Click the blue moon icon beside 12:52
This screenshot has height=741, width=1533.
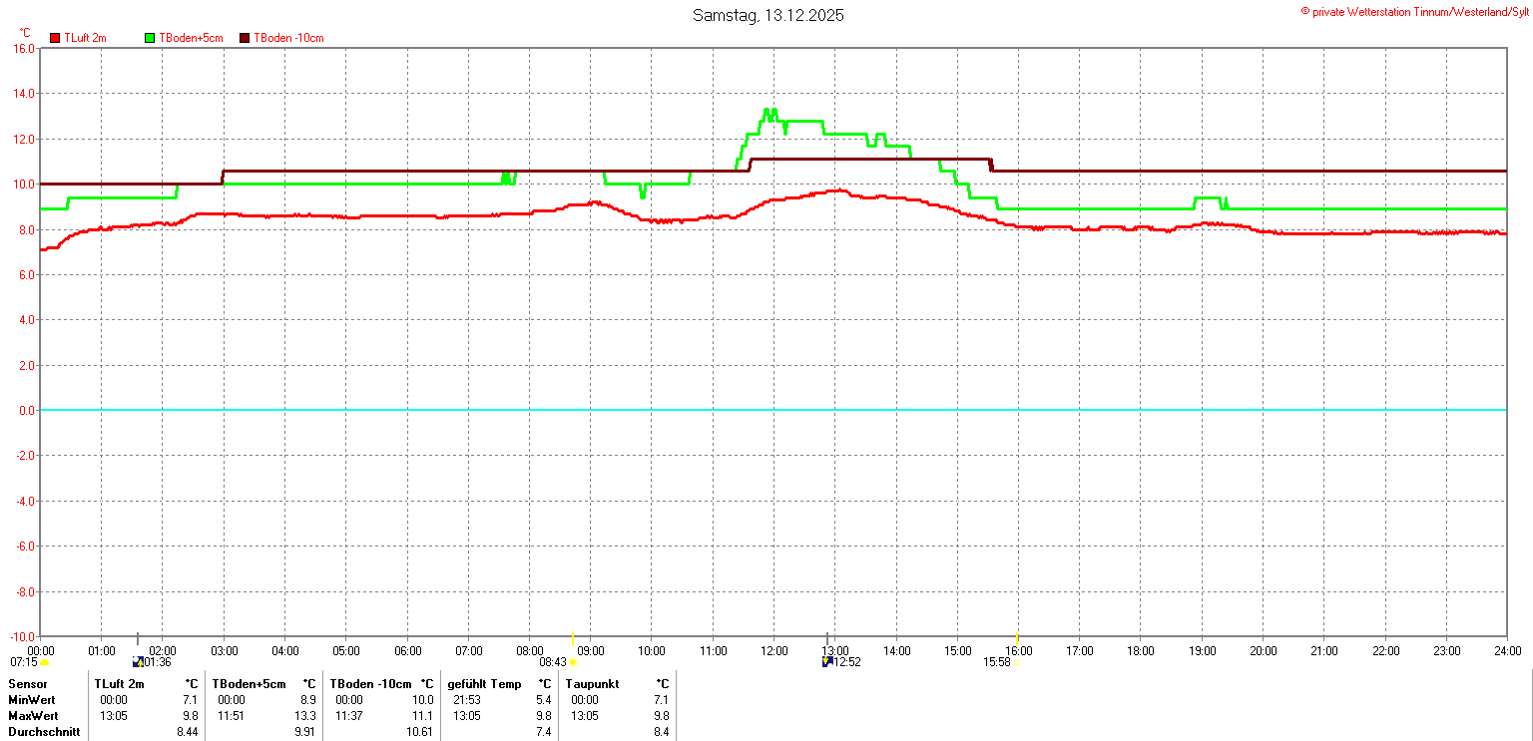click(x=827, y=662)
